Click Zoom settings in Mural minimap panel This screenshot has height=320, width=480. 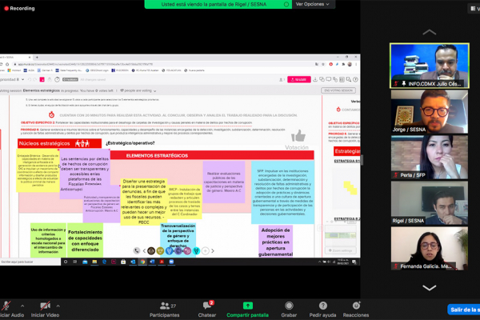pyautogui.click(x=341, y=250)
